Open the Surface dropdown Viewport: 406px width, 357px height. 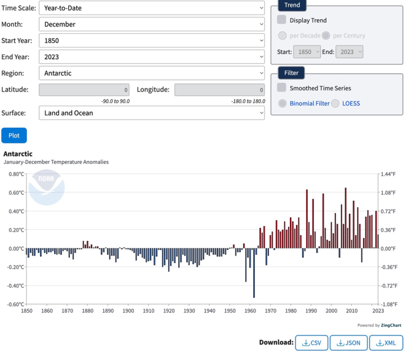(152, 113)
